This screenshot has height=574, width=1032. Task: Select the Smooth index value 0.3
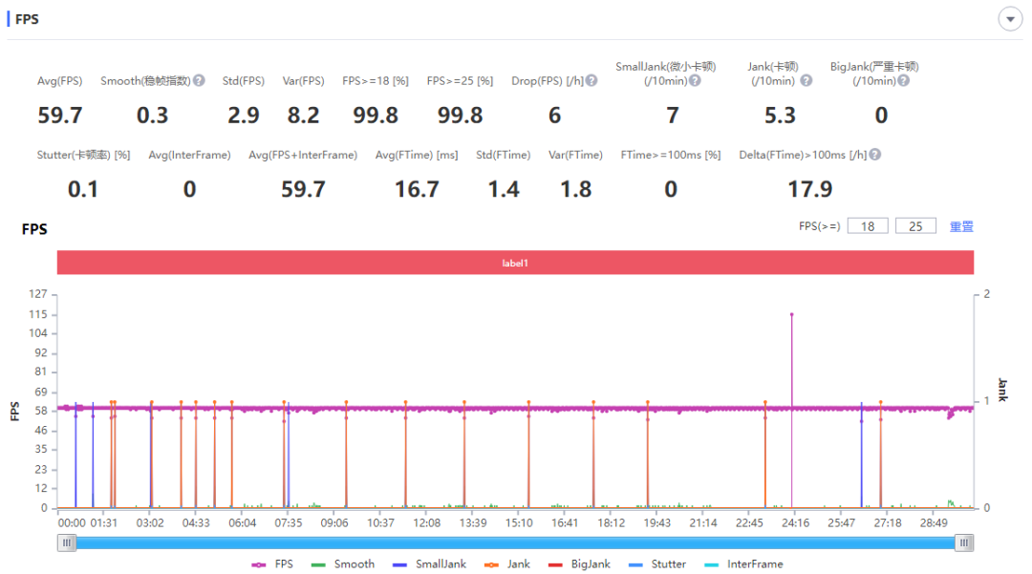click(x=152, y=116)
